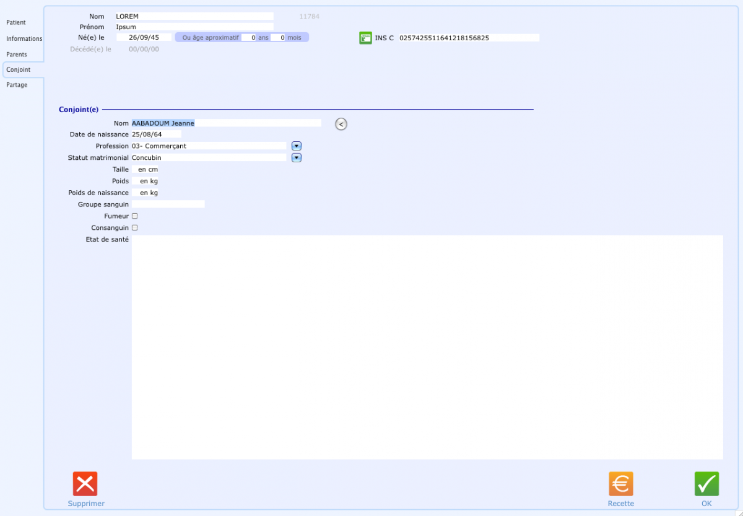Click the Groupe sanguin field

168,204
